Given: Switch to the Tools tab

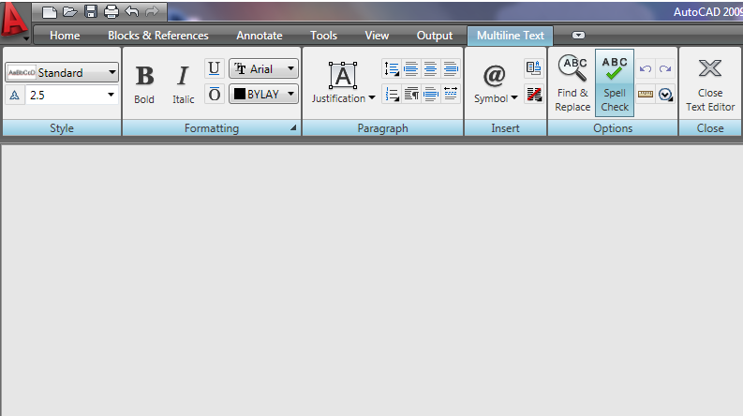Looking at the screenshot, I should click(x=323, y=36).
